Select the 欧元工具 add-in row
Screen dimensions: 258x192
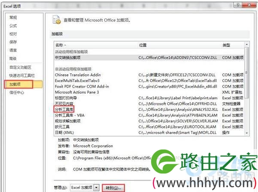[149, 127]
